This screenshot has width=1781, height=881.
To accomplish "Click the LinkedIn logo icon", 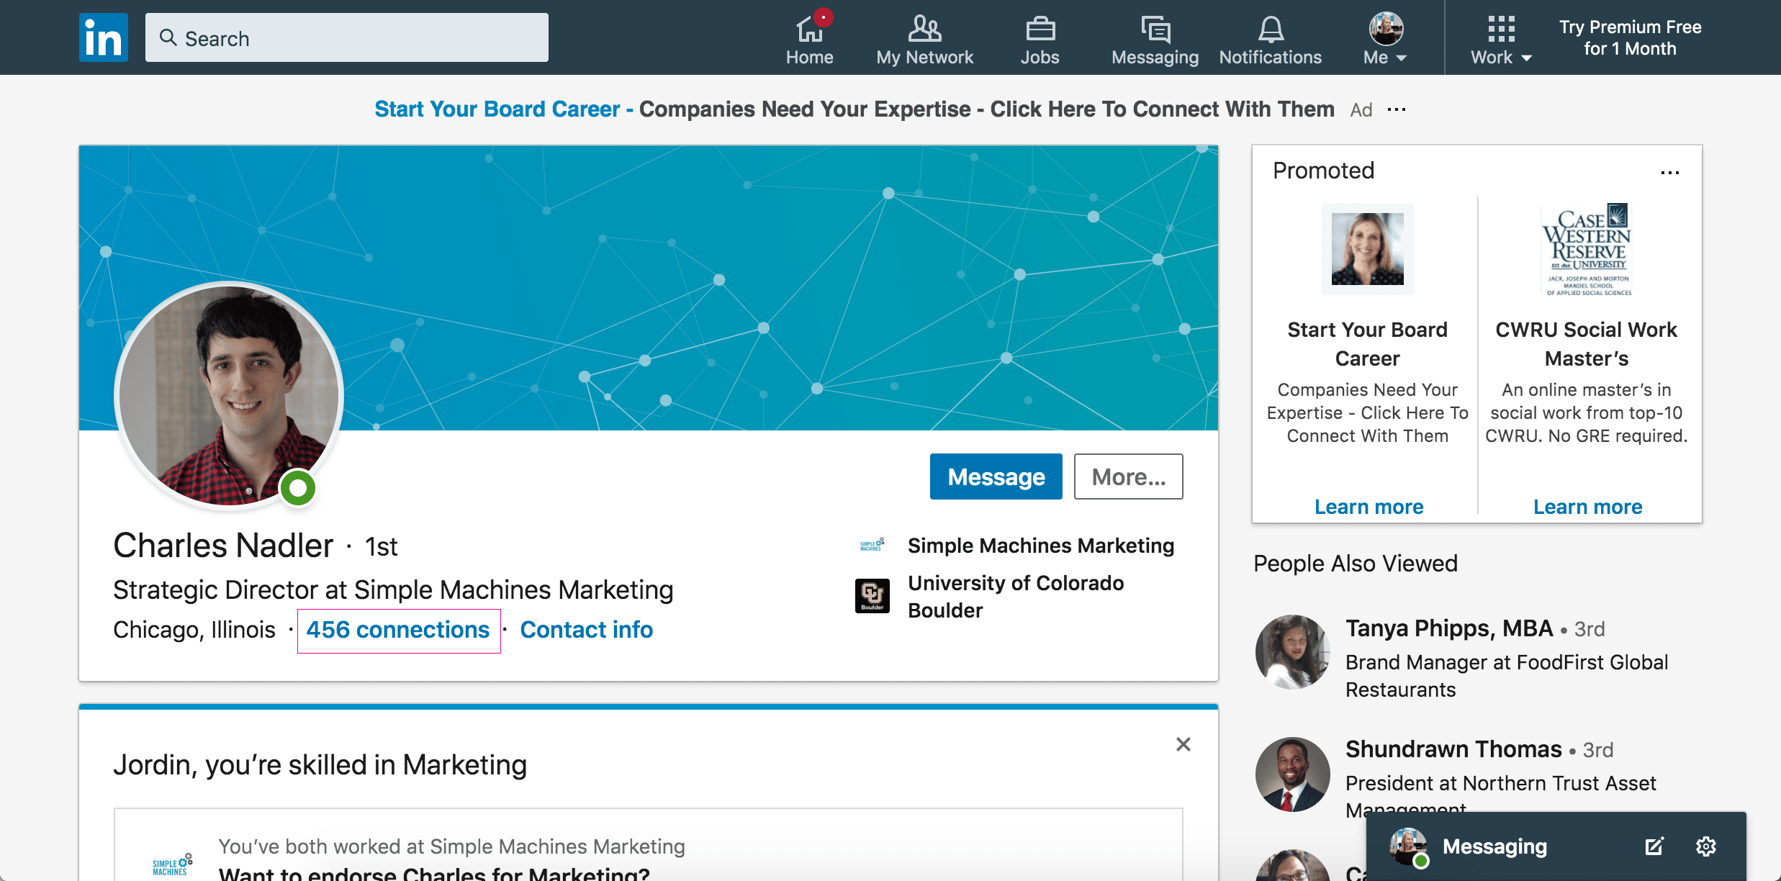I will pos(104,37).
